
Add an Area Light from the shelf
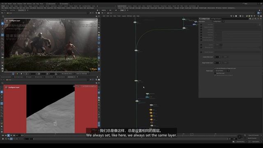click(x=138, y=8)
